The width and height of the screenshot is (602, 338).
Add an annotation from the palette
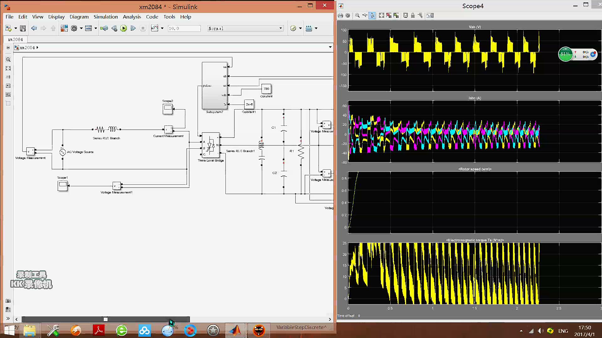click(x=8, y=86)
